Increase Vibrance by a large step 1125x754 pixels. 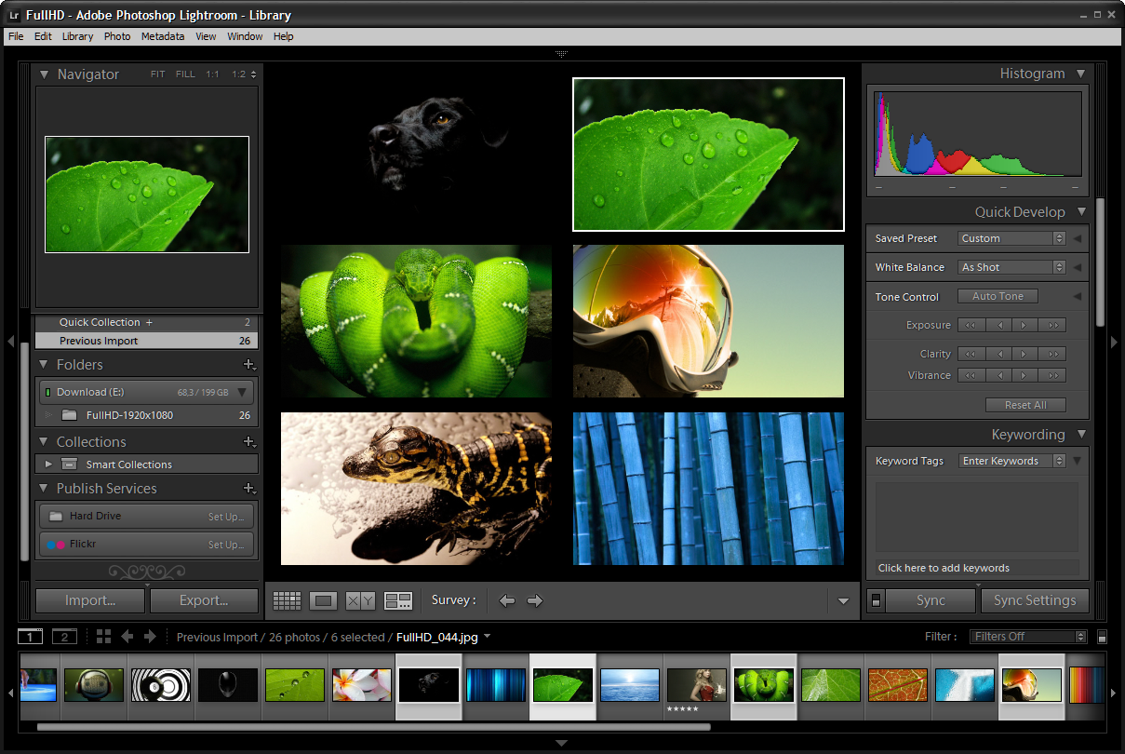[x=1052, y=375]
